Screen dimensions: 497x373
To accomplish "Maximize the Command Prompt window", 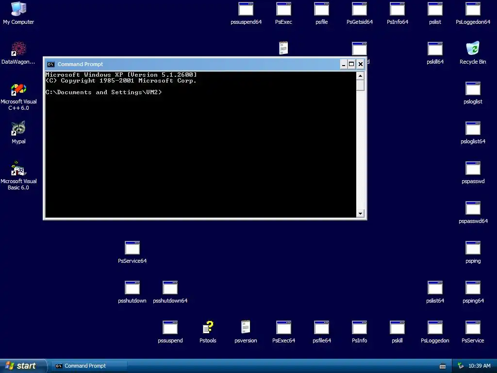I will [x=351, y=65].
